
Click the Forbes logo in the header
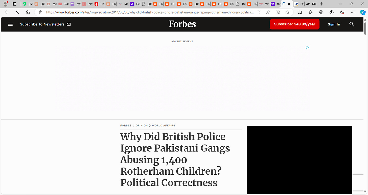pos(182,24)
